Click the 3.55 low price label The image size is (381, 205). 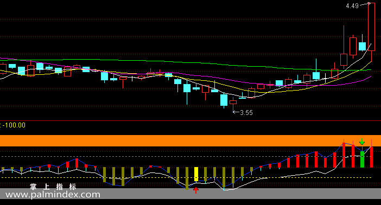(246, 113)
